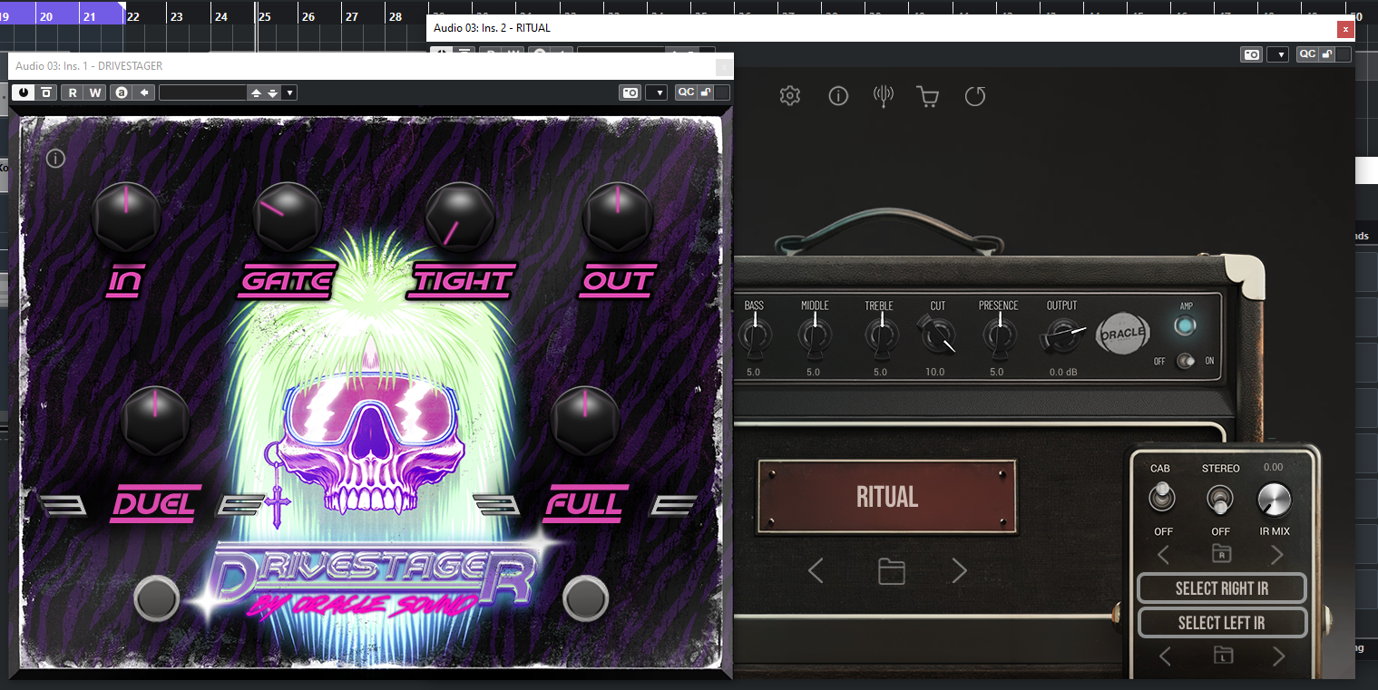The height and width of the screenshot is (690, 1378).
Task: Toggle the CAB switch on IR panel
Action: click(1161, 498)
